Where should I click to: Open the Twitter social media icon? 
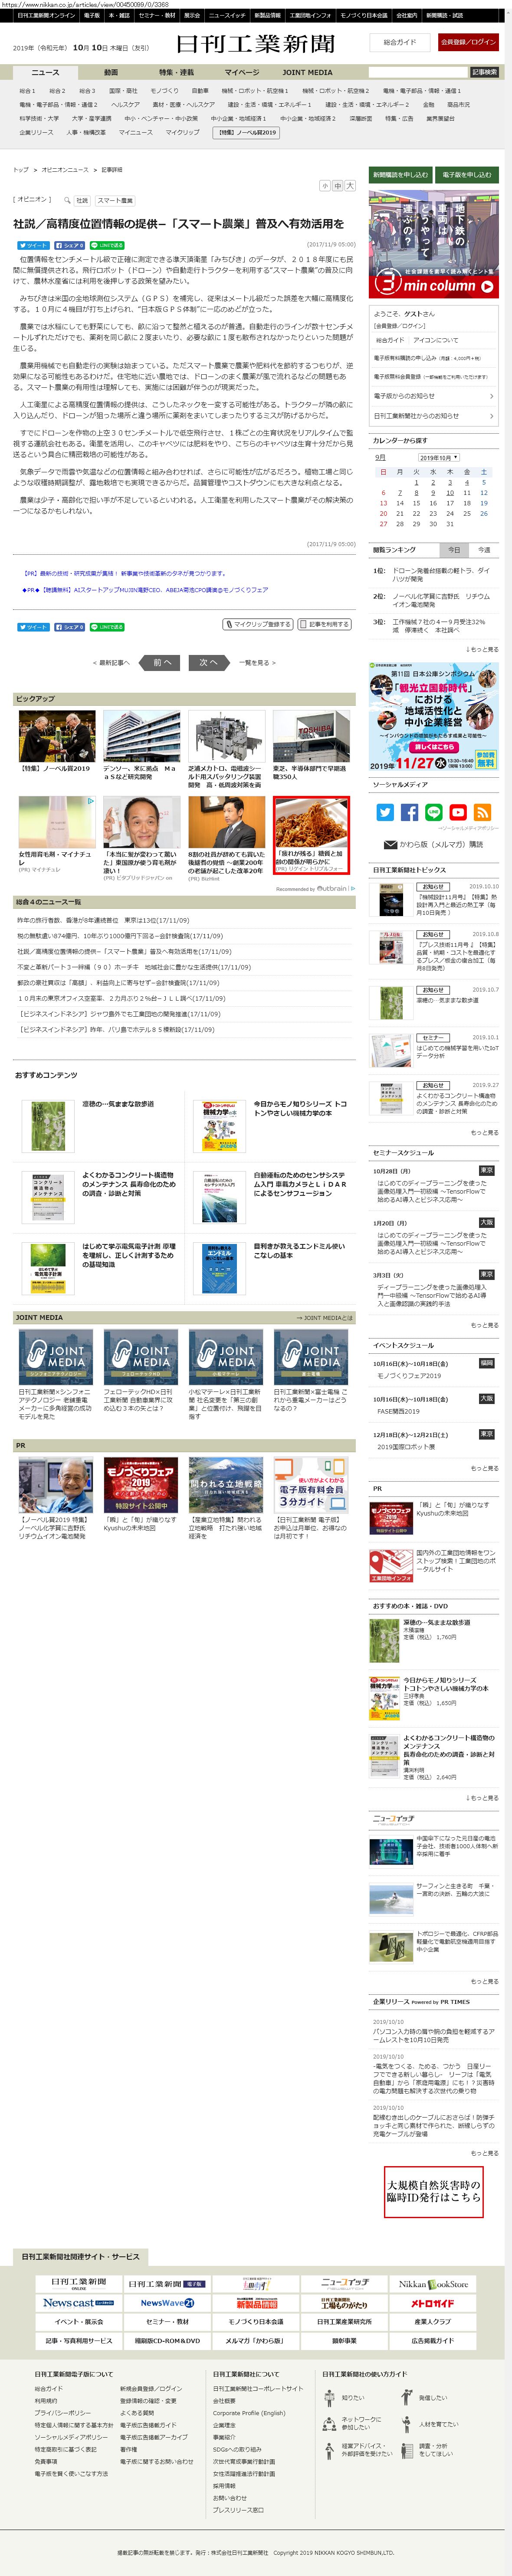click(x=384, y=812)
